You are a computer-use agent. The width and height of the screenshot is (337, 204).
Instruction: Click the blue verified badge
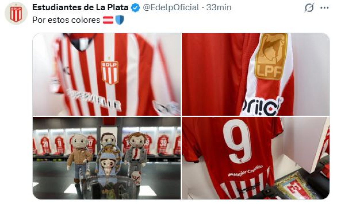136,8
